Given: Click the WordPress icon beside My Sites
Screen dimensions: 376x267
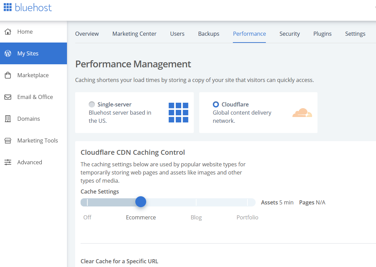Looking at the screenshot, I should point(8,53).
